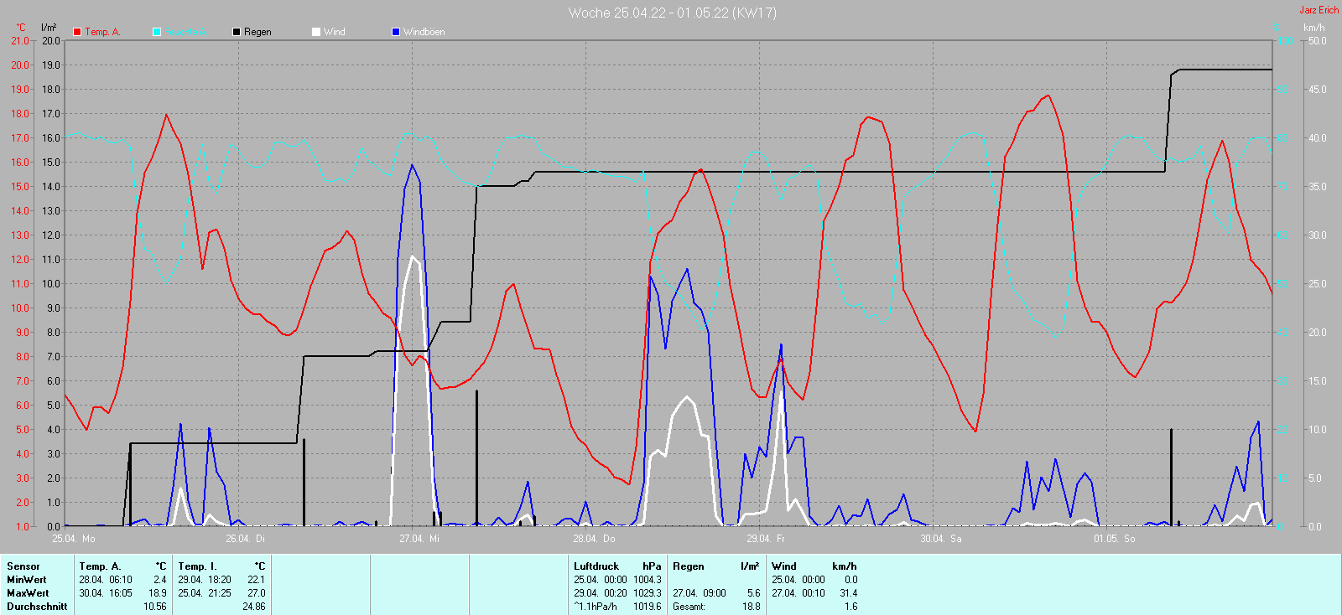Click the '28.04. 06:10' minimum temperature timestamp
This screenshot has height=615, width=1342.
(106, 580)
